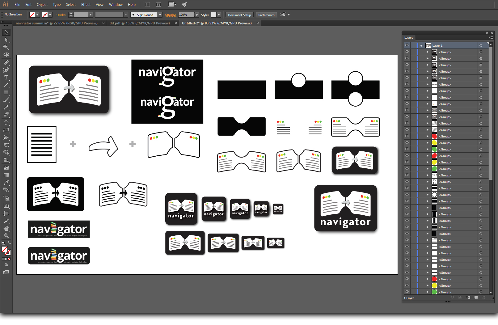Open the 5 pt. Round brush dropdown
The height and width of the screenshot is (325, 498).
click(x=160, y=15)
